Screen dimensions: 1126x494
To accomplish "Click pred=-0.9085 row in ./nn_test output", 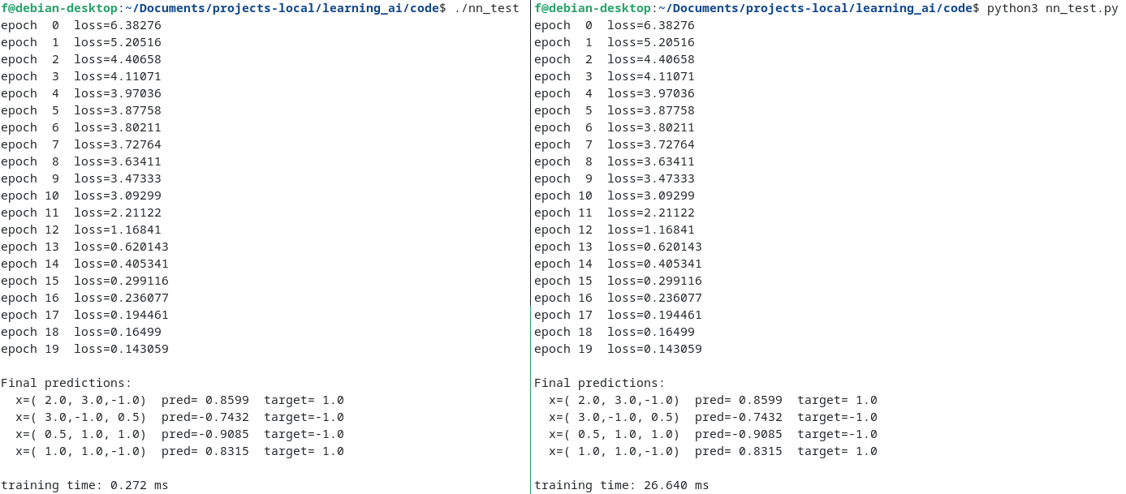I will [x=179, y=434].
